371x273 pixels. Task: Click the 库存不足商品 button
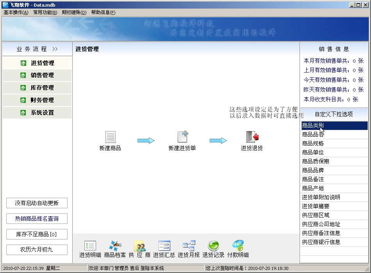tap(37, 234)
